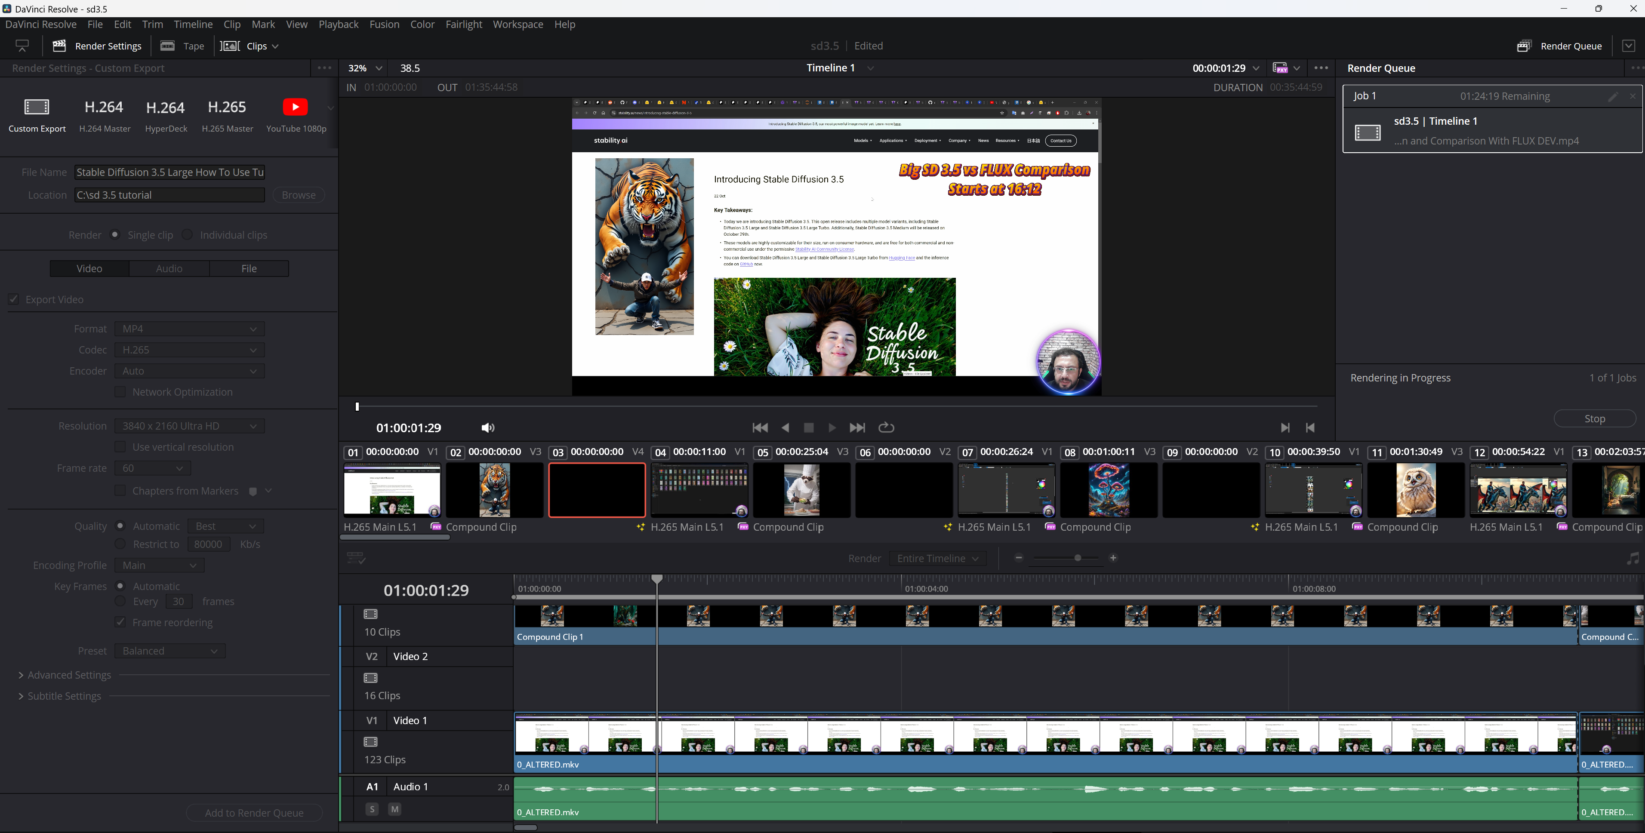Image resolution: width=1645 pixels, height=833 pixels.
Task: Open the Fairlight menu
Action: coord(464,24)
